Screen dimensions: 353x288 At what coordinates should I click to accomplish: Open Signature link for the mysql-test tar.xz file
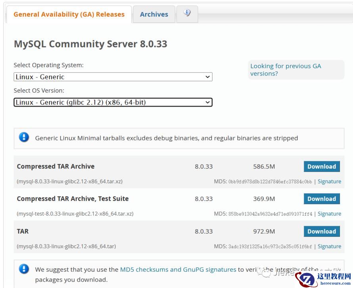coord(329,214)
